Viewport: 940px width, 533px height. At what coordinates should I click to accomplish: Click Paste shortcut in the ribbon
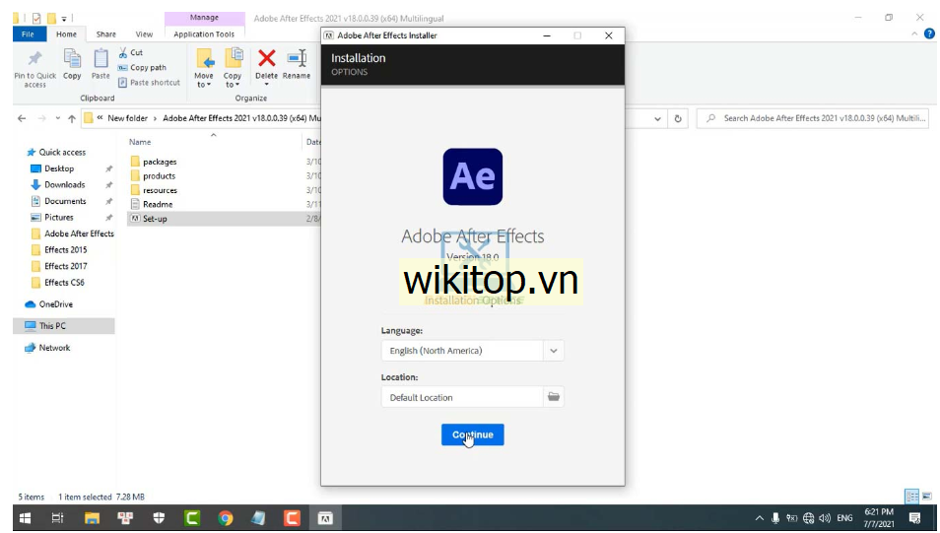tap(149, 83)
